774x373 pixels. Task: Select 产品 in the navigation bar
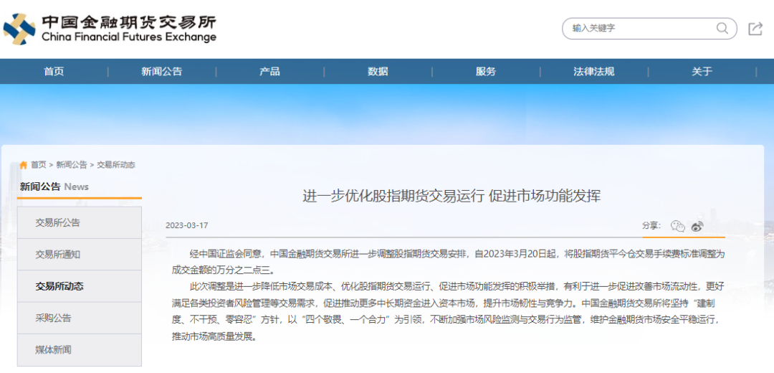tap(269, 72)
